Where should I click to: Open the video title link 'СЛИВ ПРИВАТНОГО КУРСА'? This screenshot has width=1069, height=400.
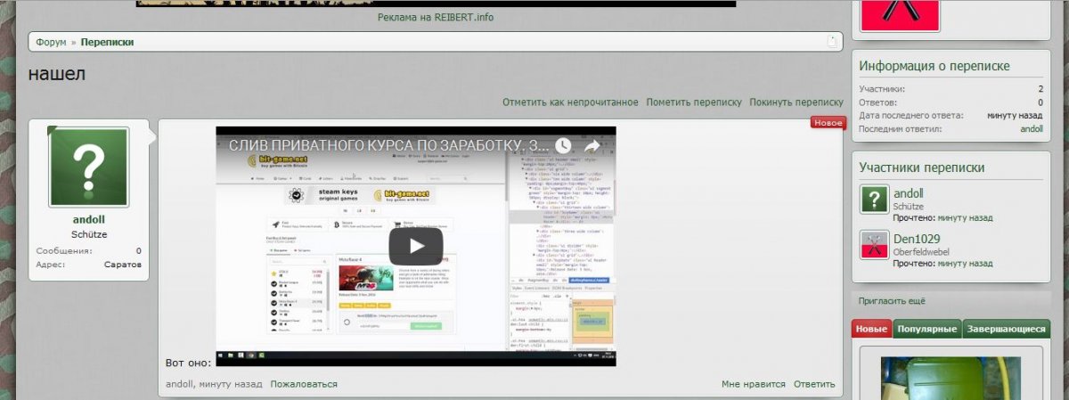389,145
